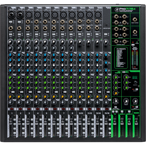Toggle the channel 1 PFL SOLO button
Screen dimensions: 146x146
[15, 133]
